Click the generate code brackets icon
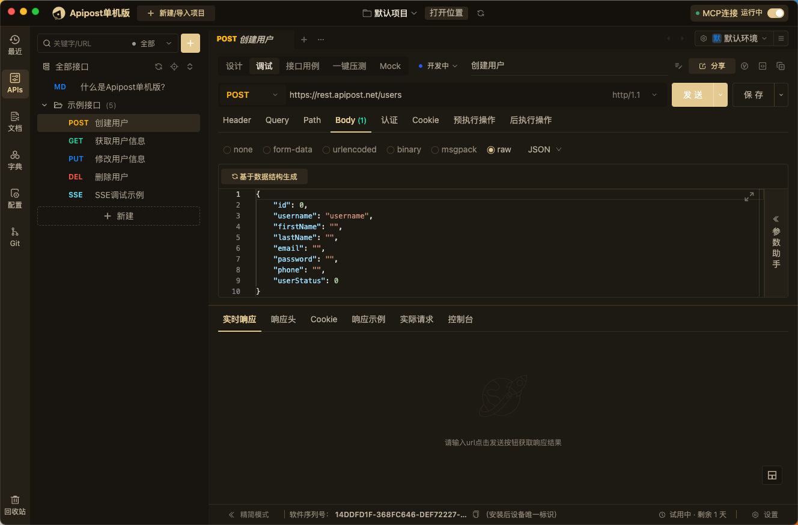This screenshot has width=798, height=525. click(763, 66)
